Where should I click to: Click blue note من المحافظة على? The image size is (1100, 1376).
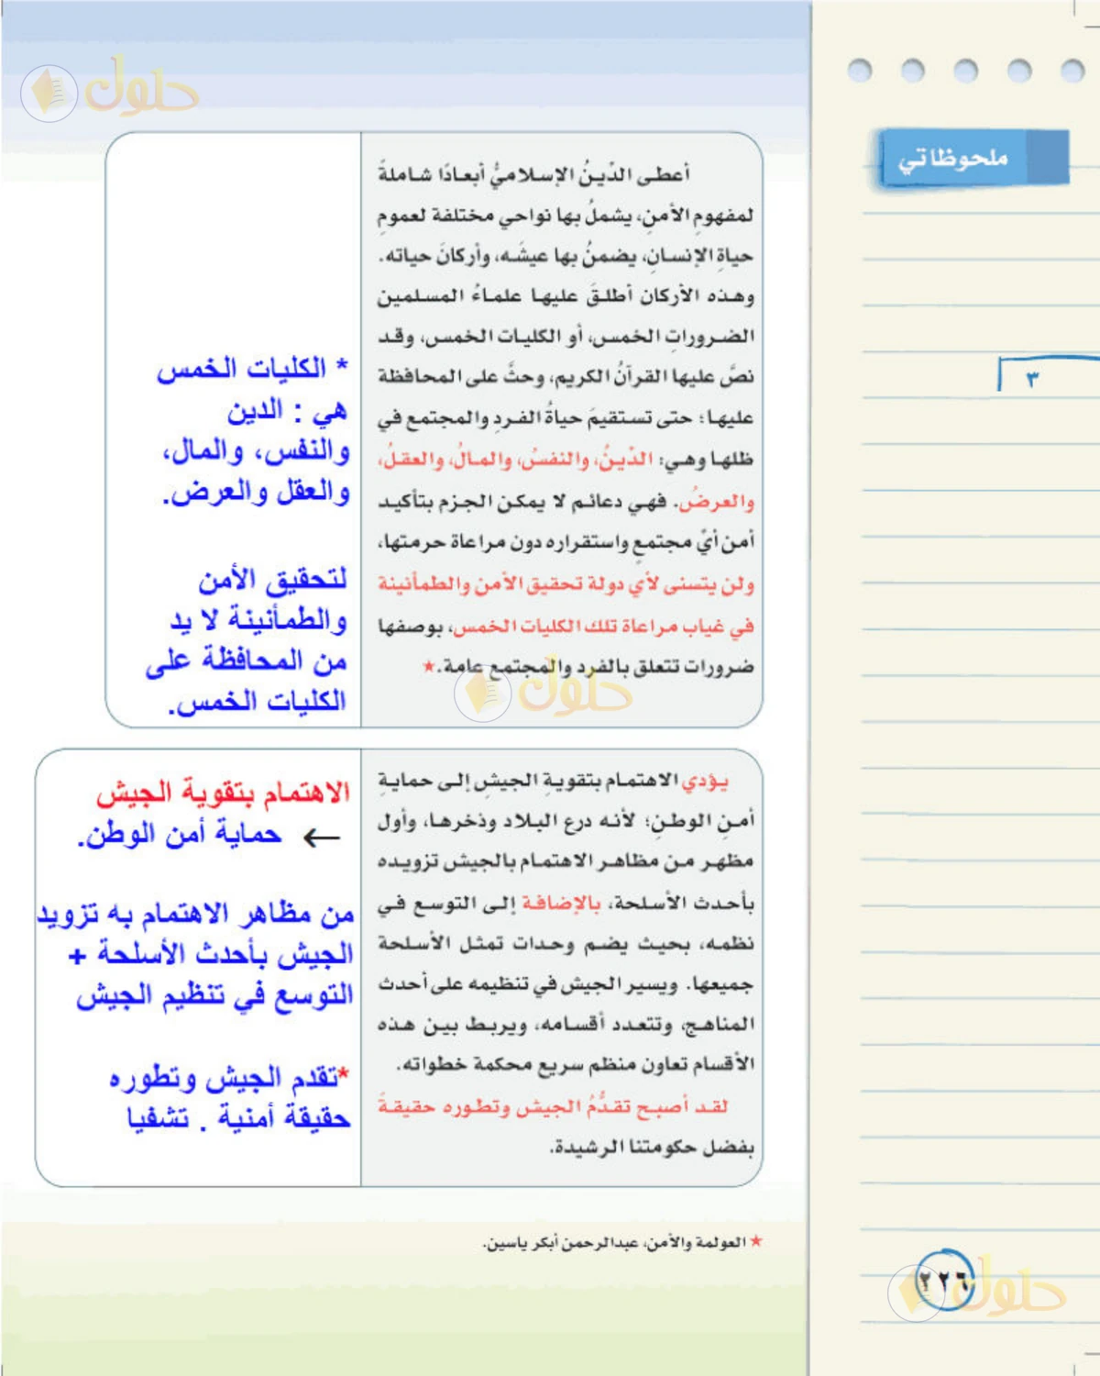pyautogui.click(x=246, y=661)
